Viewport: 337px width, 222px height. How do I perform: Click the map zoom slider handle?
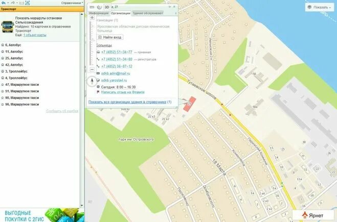pyautogui.click(x=93, y=40)
